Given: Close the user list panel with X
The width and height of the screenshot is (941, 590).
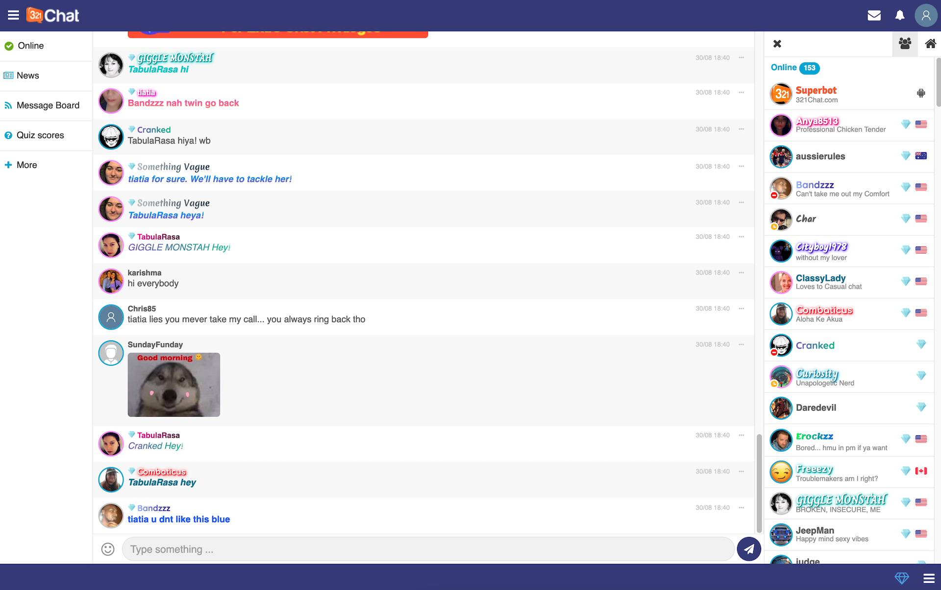Looking at the screenshot, I should click(x=777, y=44).
